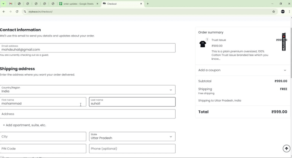The height and width of the screenshot is (158, 292).
Task: Reload the checkout page
Action: (17, 12)
